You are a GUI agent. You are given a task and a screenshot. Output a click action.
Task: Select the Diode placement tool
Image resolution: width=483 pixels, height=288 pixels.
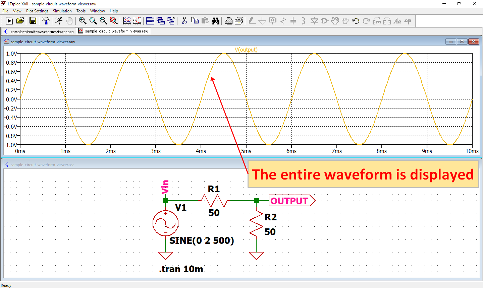(x=314, y=21)
